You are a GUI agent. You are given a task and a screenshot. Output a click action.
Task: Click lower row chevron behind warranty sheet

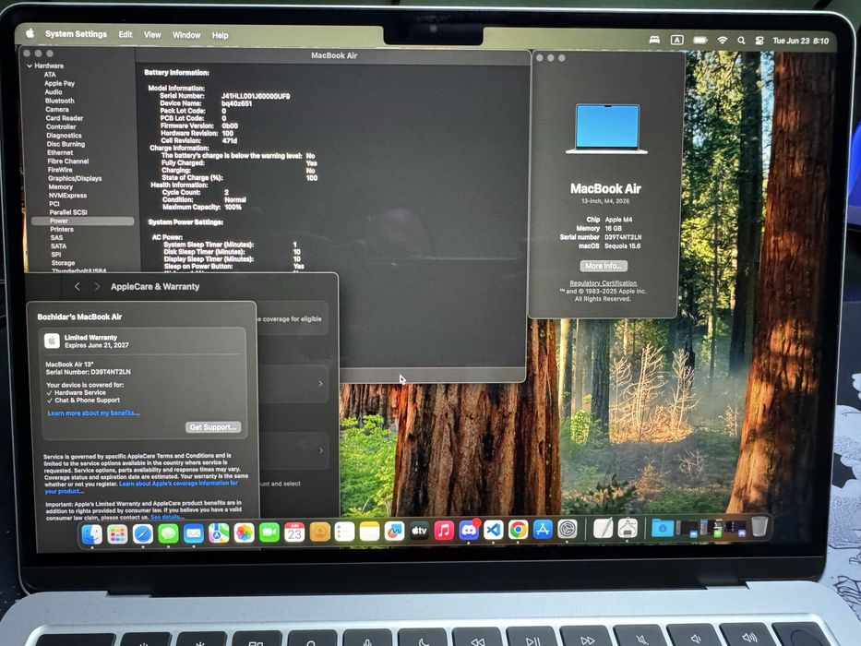click(x=321, y=450)
